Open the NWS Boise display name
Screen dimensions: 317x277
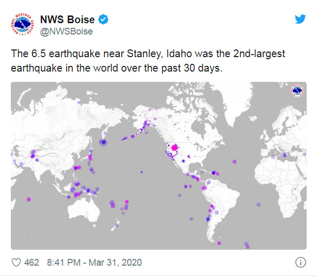[x=67, y=20]
